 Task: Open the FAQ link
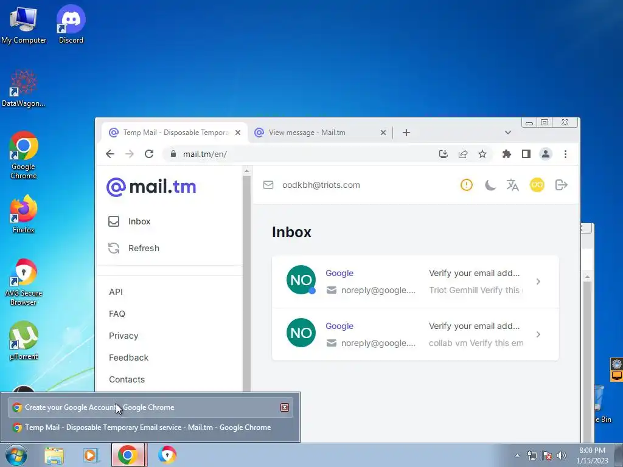(117, 314)
